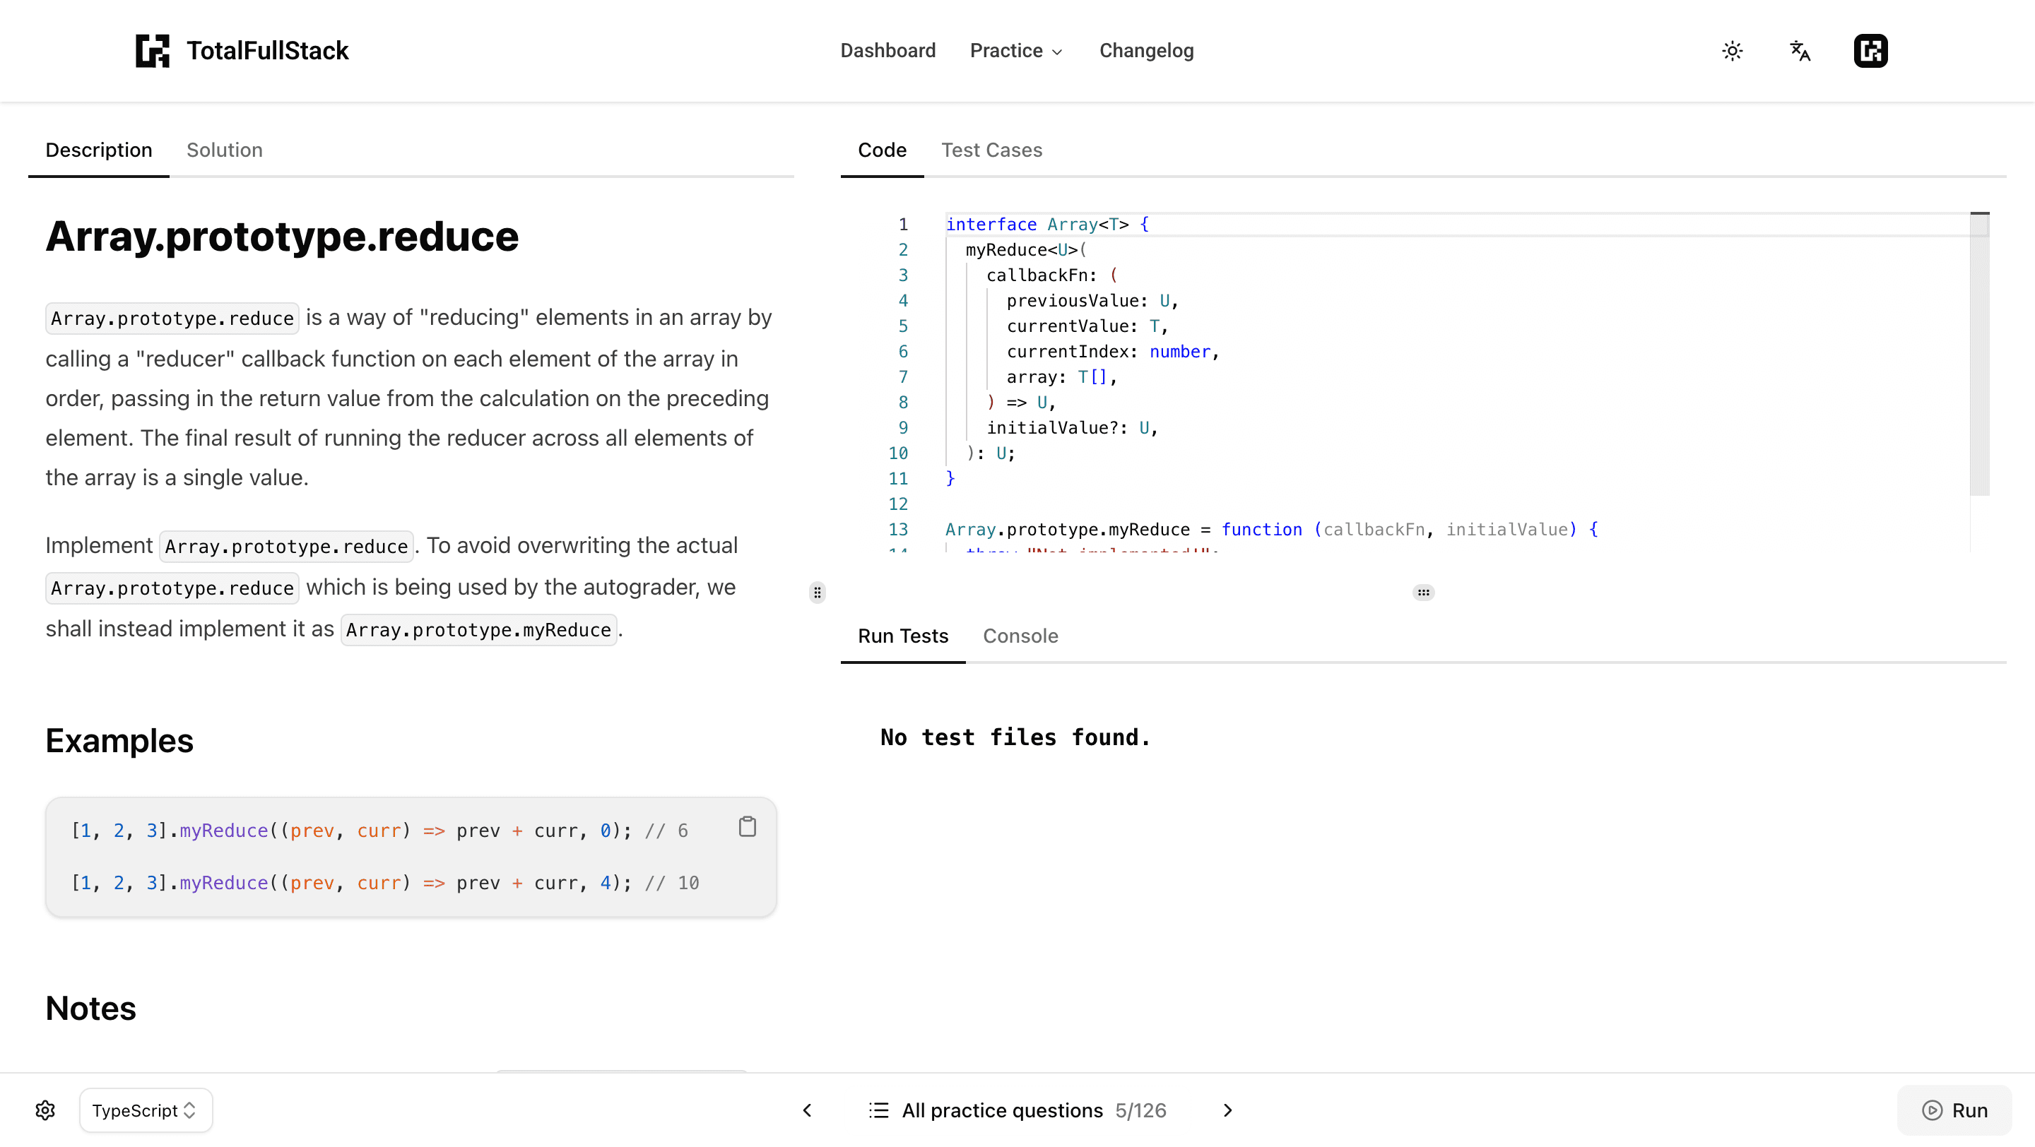Open the Test Cases tab
The height and width of the screenshot is (1147, 2035).
coord(991,150)
